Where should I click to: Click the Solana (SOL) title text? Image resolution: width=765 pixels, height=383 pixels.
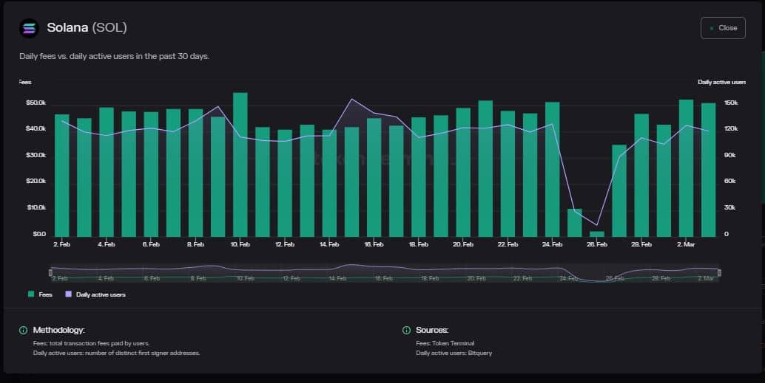87,28
